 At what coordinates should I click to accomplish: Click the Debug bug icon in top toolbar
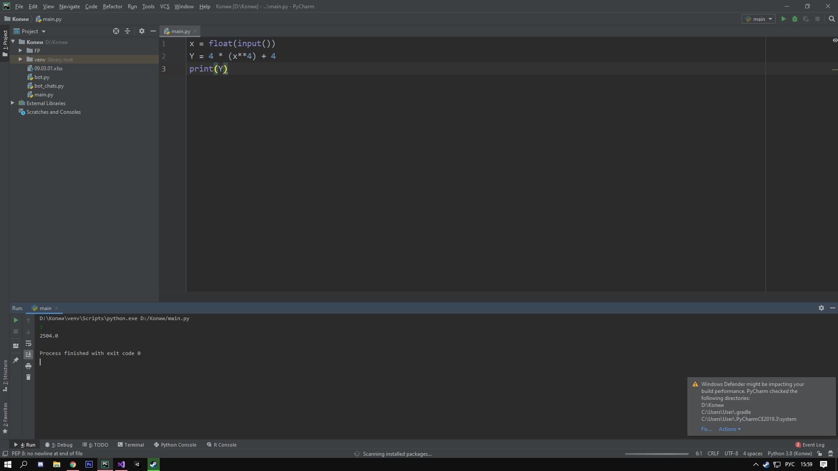pos(795,19)
